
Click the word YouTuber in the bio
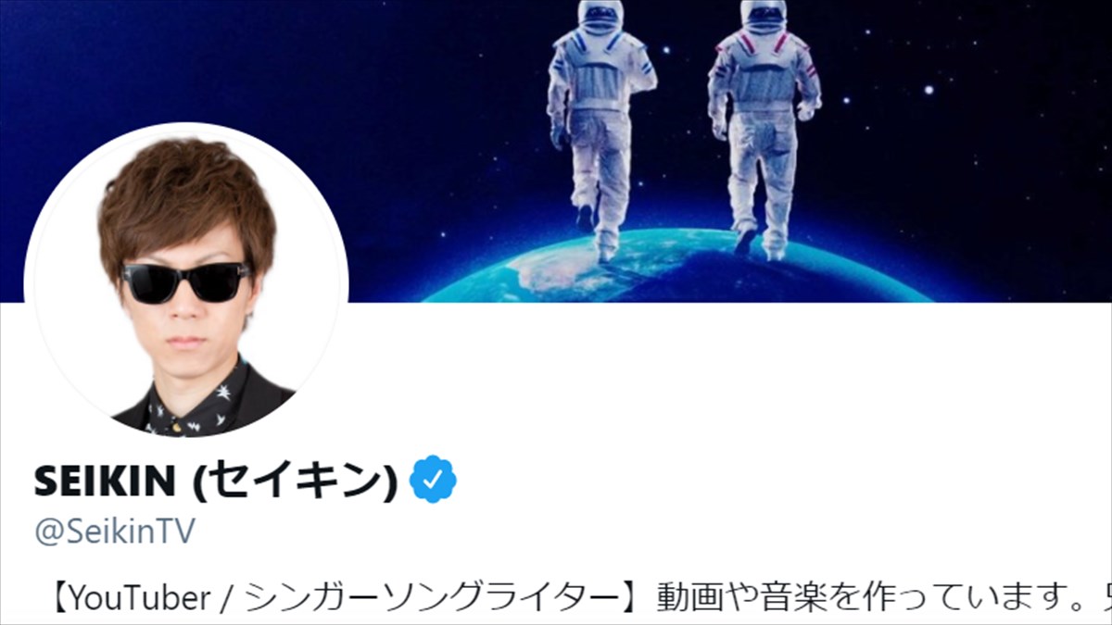141,598
